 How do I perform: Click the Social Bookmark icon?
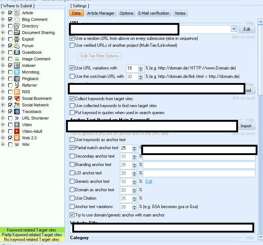17,98
